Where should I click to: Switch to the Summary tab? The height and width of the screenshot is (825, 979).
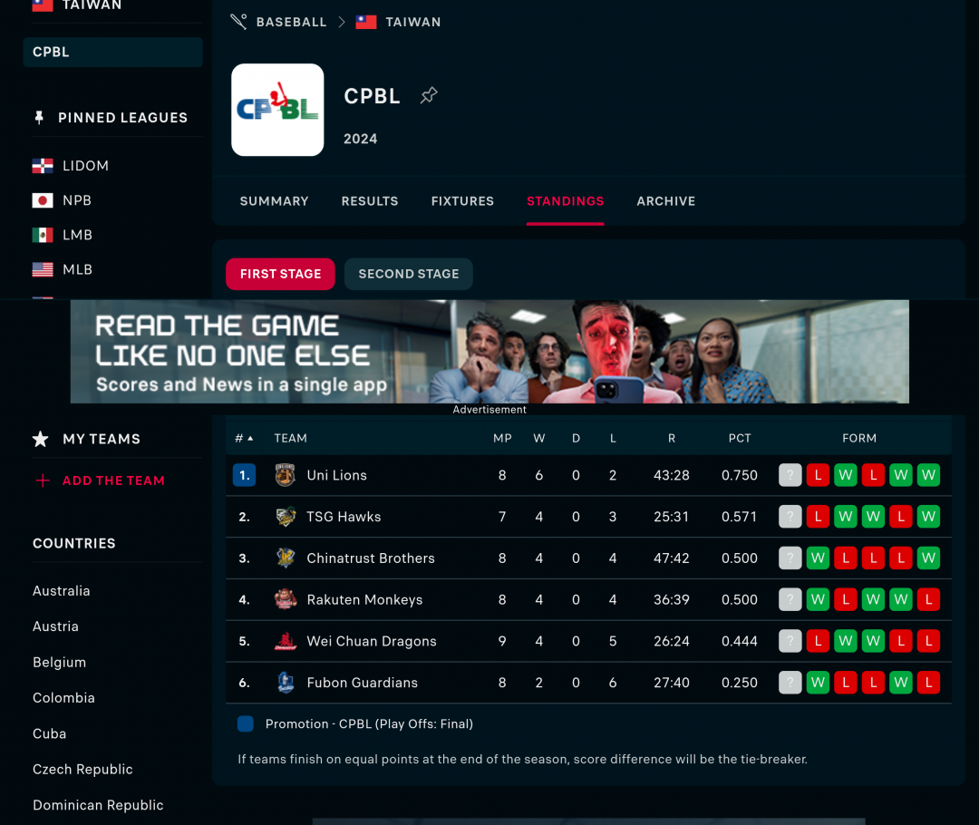click(274, 201)
